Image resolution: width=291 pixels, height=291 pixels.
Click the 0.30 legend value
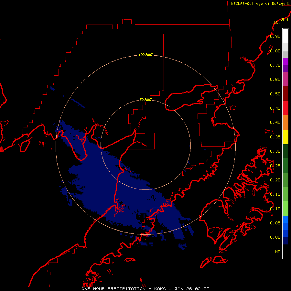275,151
